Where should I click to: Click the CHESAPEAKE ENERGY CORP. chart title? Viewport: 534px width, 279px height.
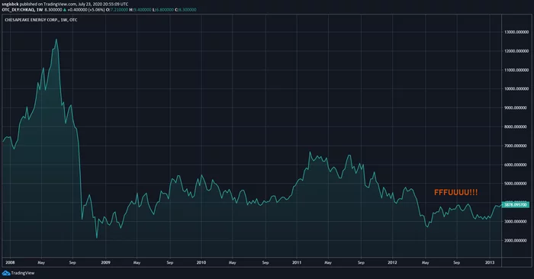tap(41, 20)
